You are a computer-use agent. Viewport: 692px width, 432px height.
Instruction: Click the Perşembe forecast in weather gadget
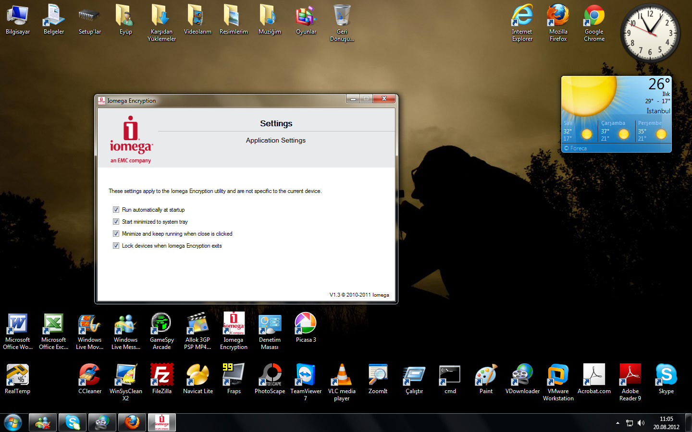pos(653,131)
